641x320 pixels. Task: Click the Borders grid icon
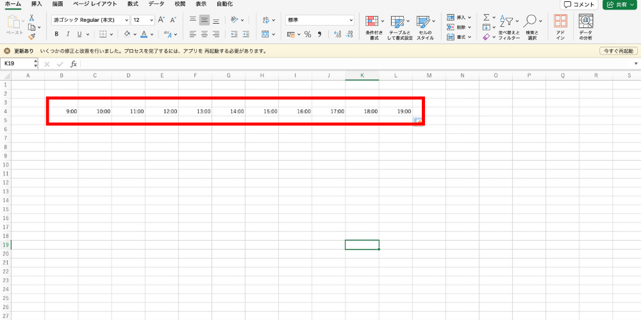pyautogui.click(x=103, y=35)
